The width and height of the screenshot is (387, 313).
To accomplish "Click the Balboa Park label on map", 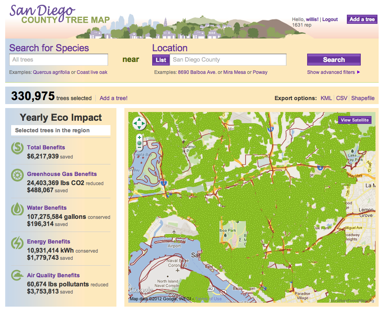I will tap(228, 231).
